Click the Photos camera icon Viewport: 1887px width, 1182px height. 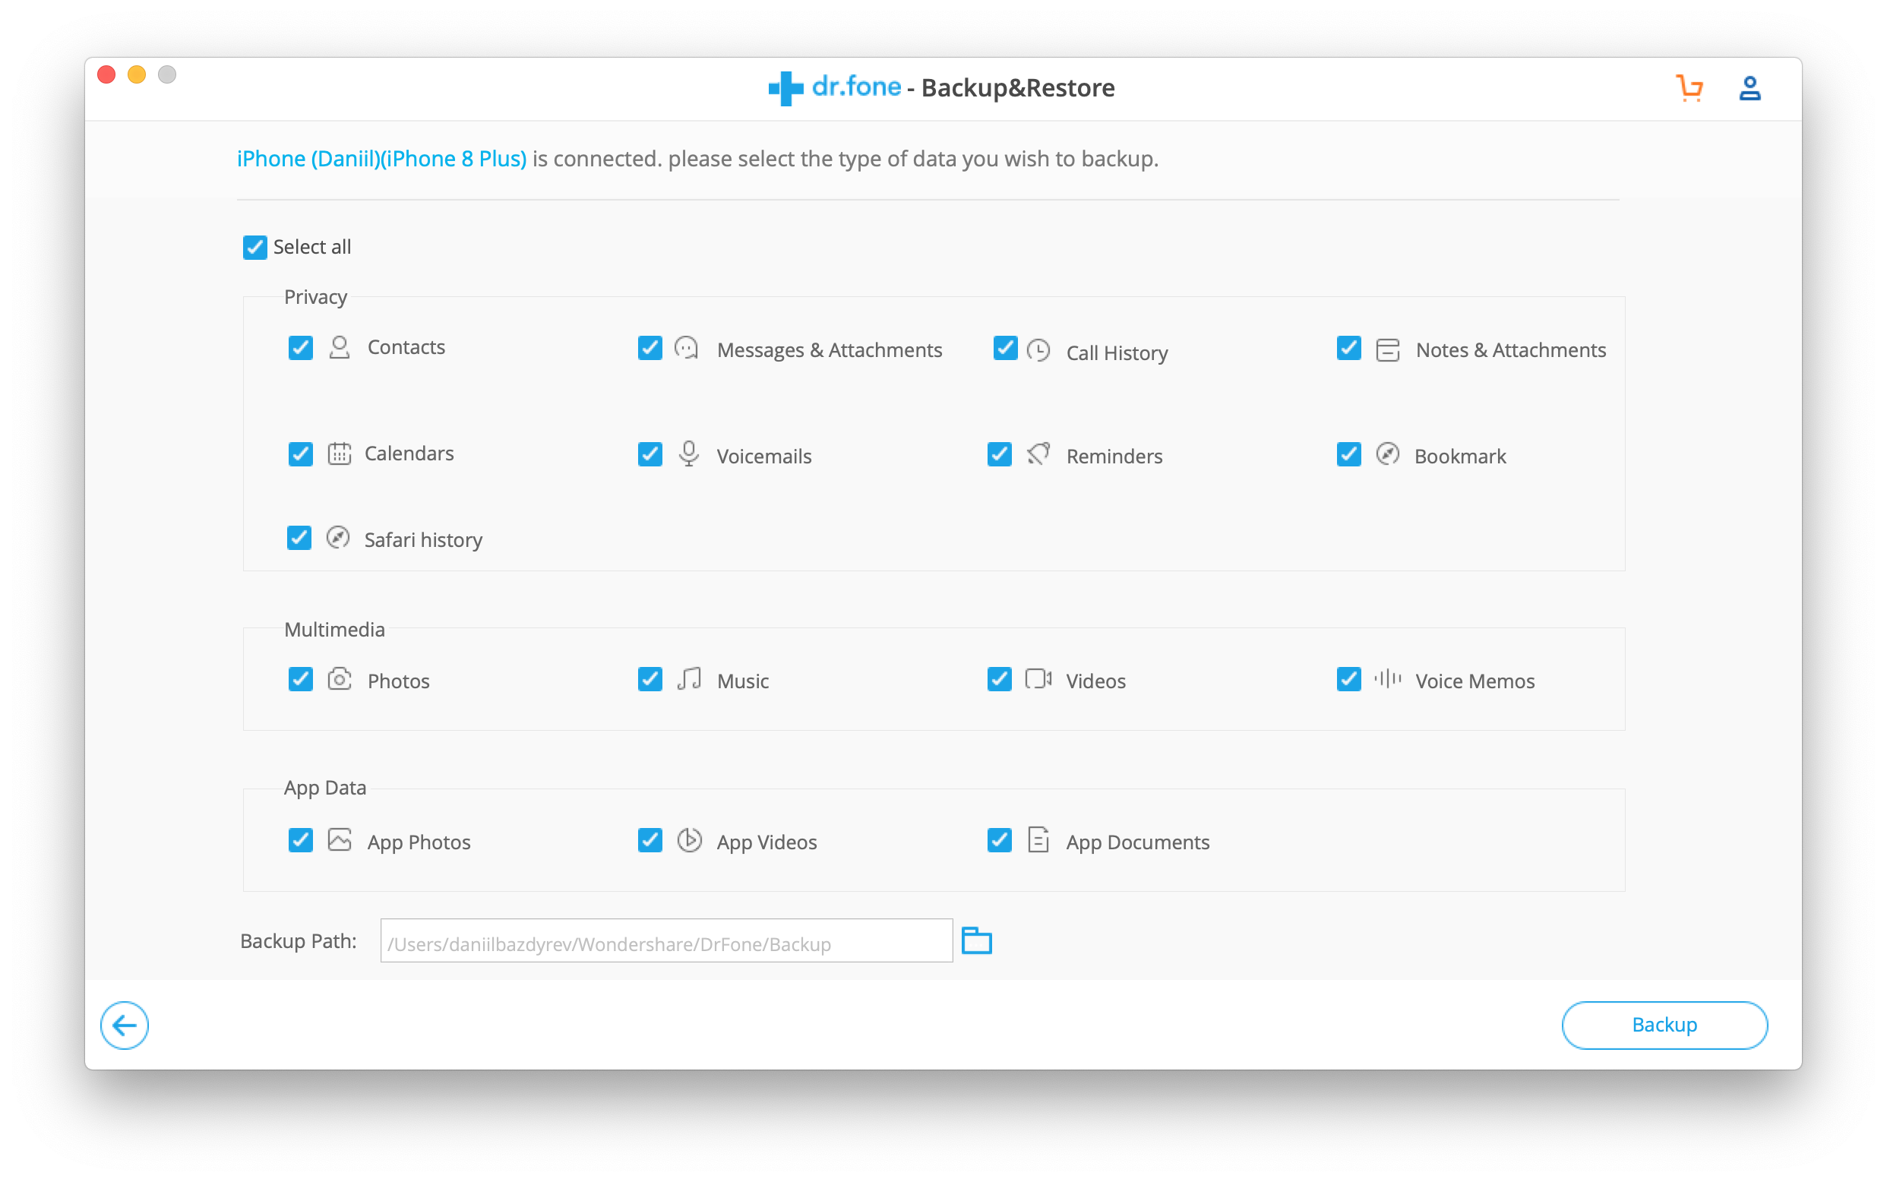click(x=340, y=678)
